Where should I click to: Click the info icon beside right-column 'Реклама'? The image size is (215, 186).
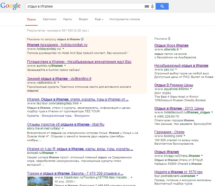(x=169, y=39)
